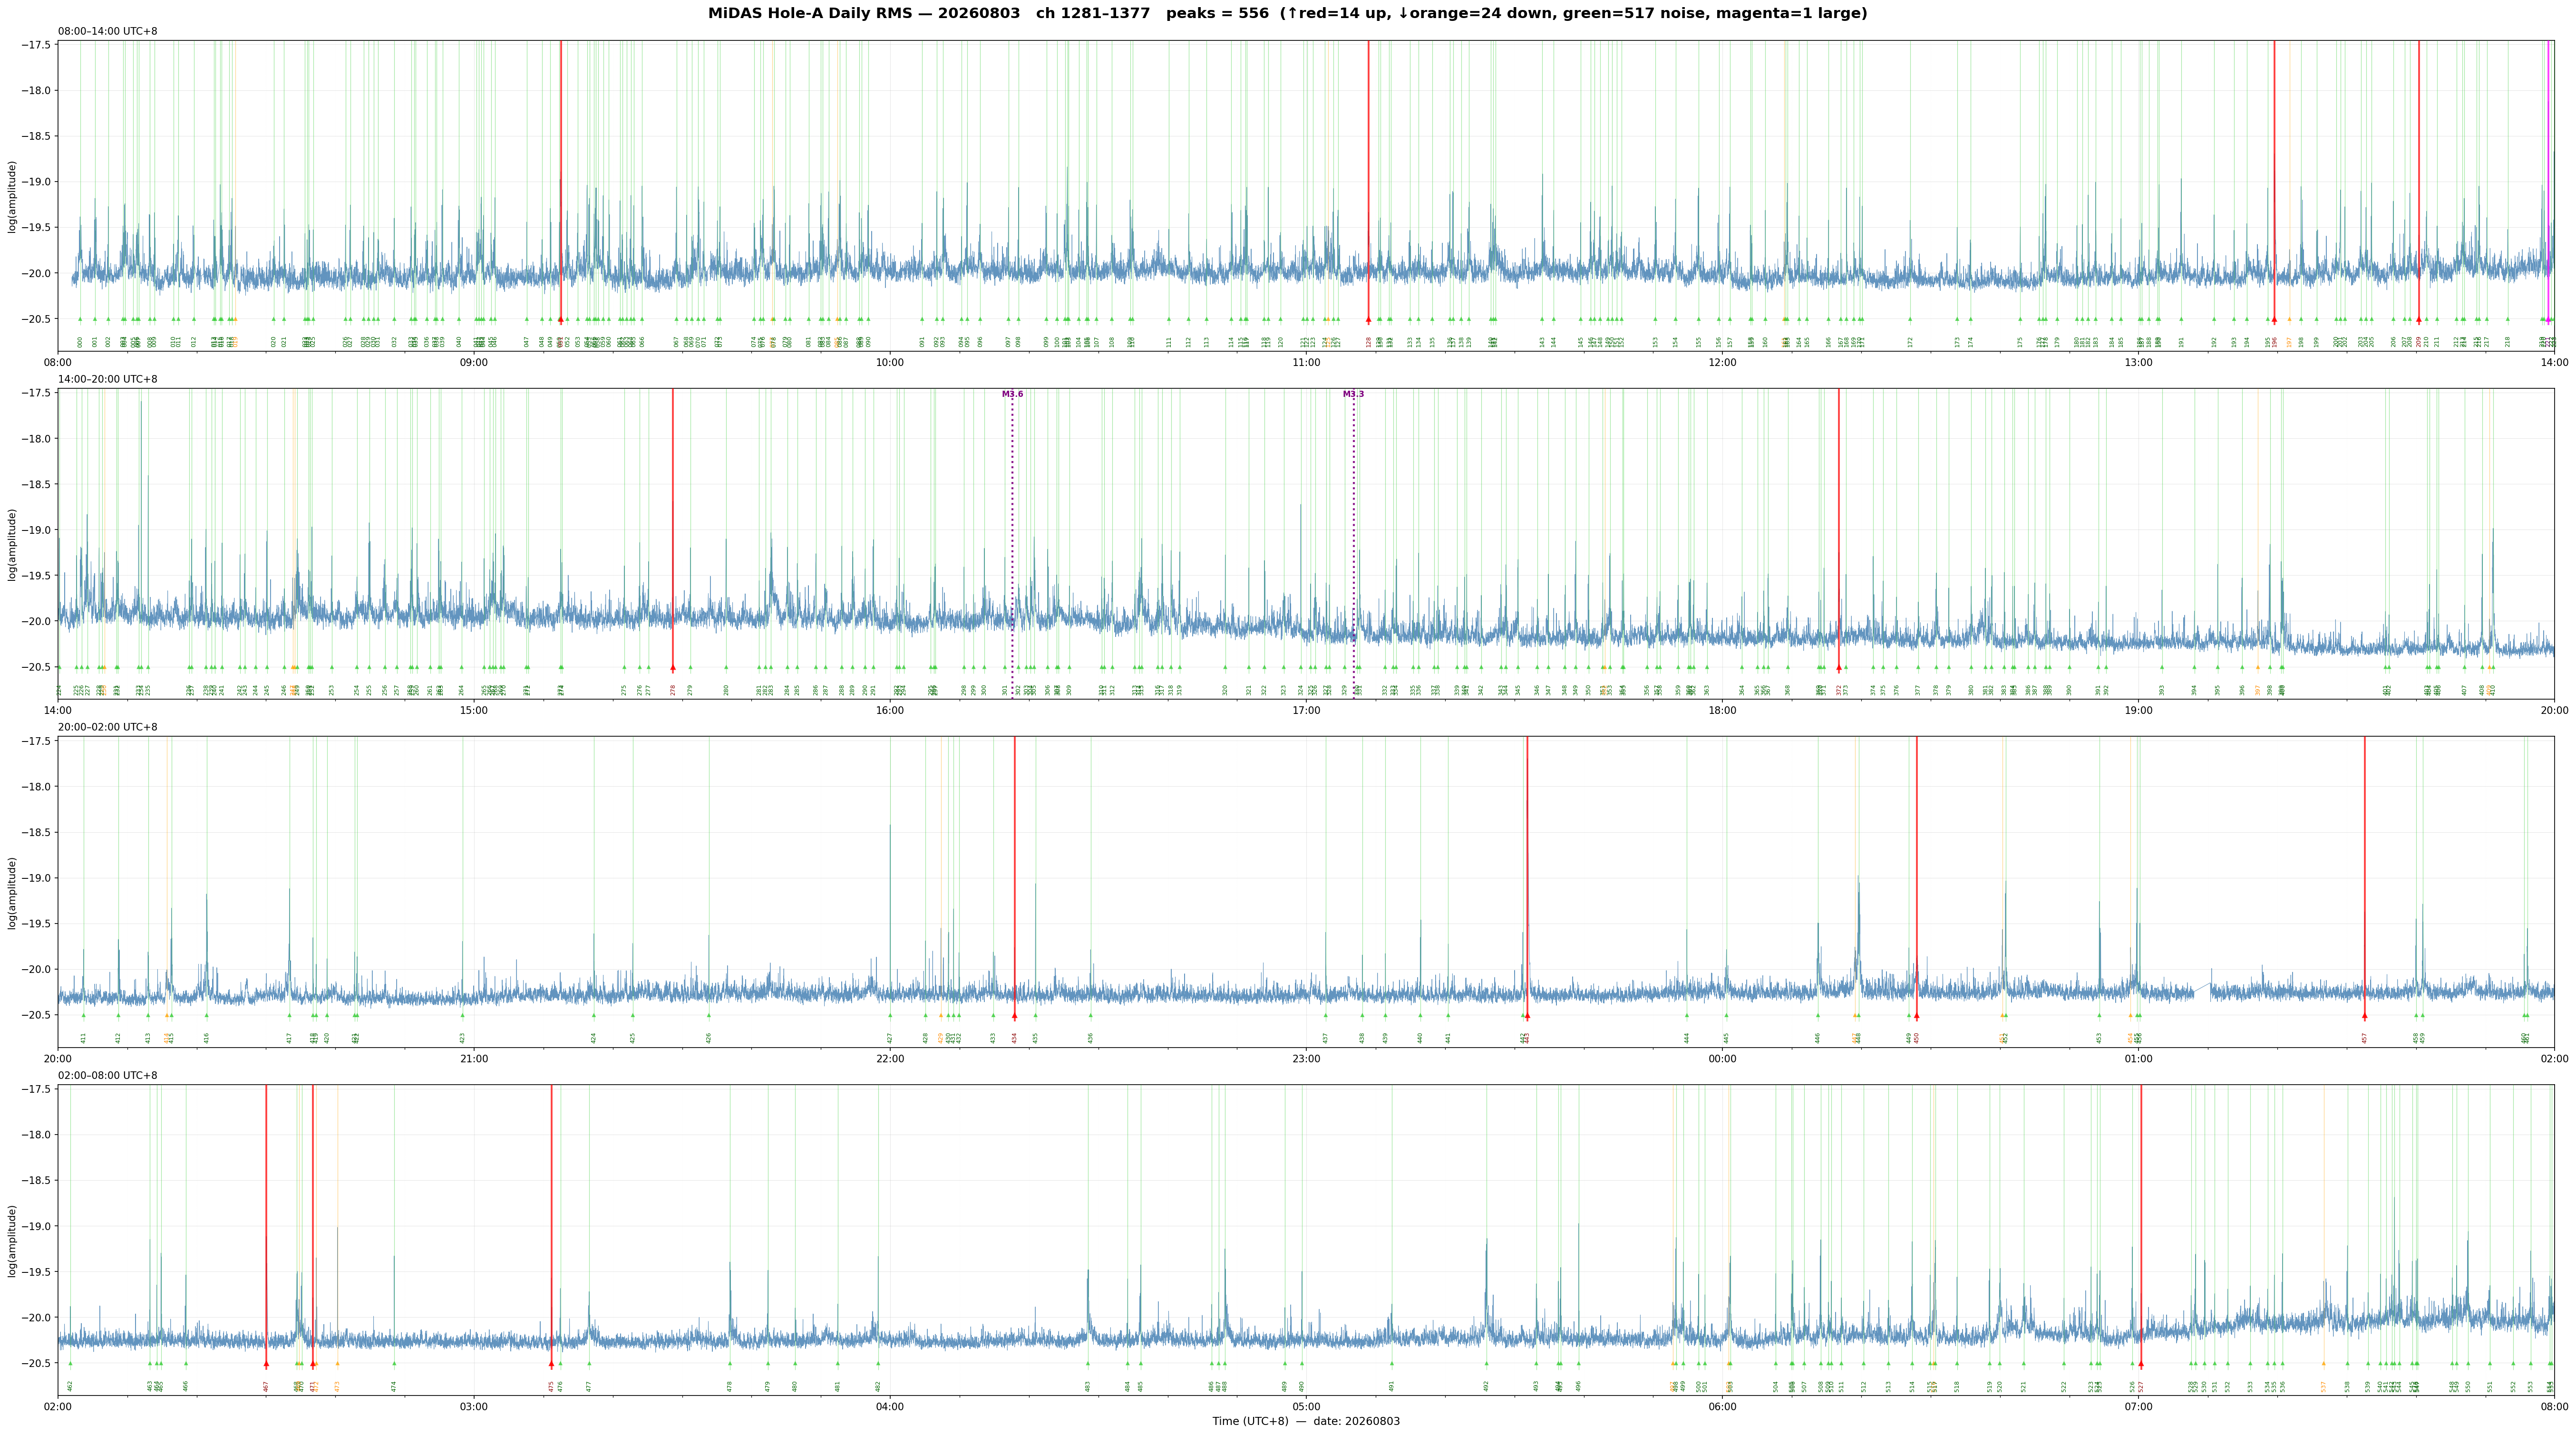Viewport: 2576px width, 1434px height.
Task: Click the green noise peak label "462"
Action: (70, 1386)
